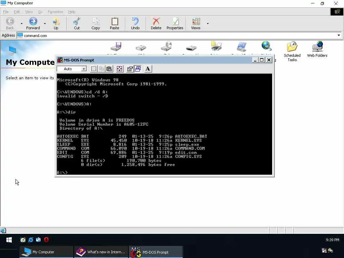Open MS-DOS Prompt Properties icon
The height and width of the screenshot is (258, 344).
point(130,69)
